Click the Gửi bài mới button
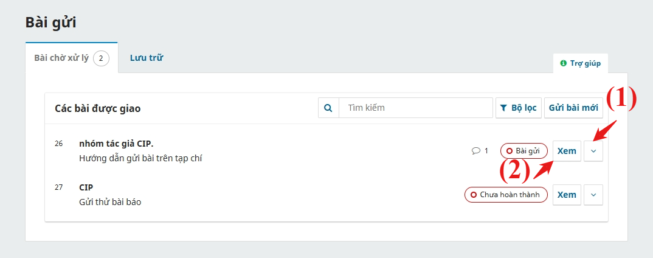This screenshot has height=258, width=653. 573,108
